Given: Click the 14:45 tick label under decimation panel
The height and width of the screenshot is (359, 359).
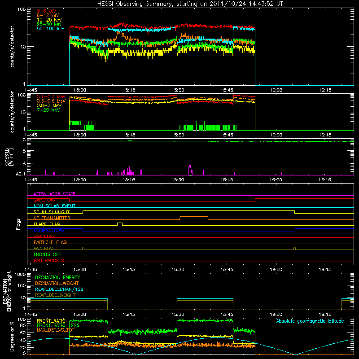Looking at the screenshot, I should point(31,315).
